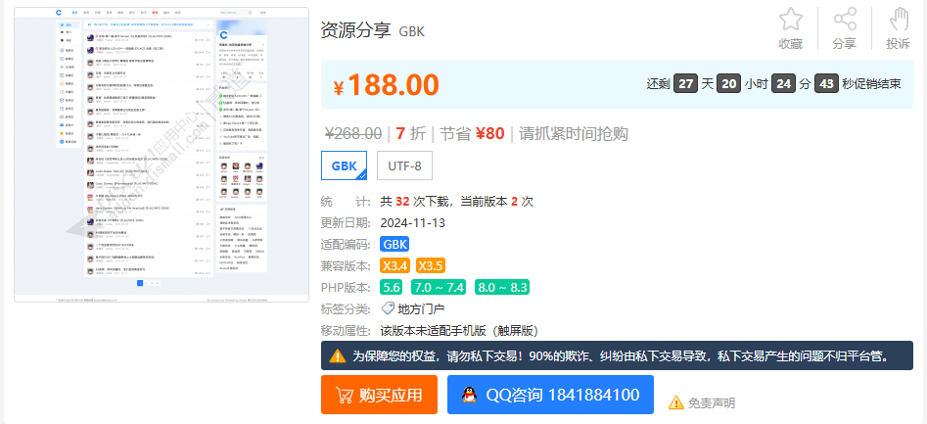Click the X3.5 compatible version badge
The height and width of the screenshot is (424, 927).
point(431,265)
